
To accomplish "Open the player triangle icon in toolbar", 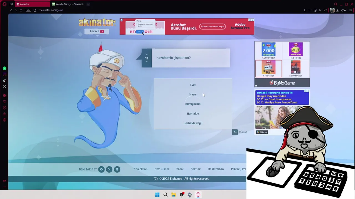I will coord(320,10).
